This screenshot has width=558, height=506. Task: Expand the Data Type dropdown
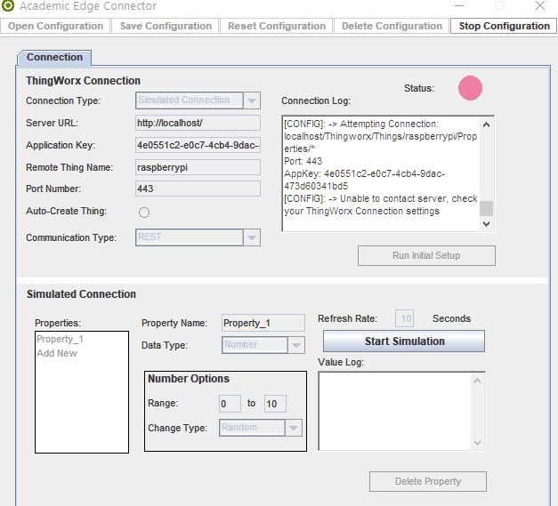(x=295, y=345)
